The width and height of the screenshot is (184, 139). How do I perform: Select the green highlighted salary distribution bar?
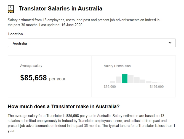coord(125,78)
